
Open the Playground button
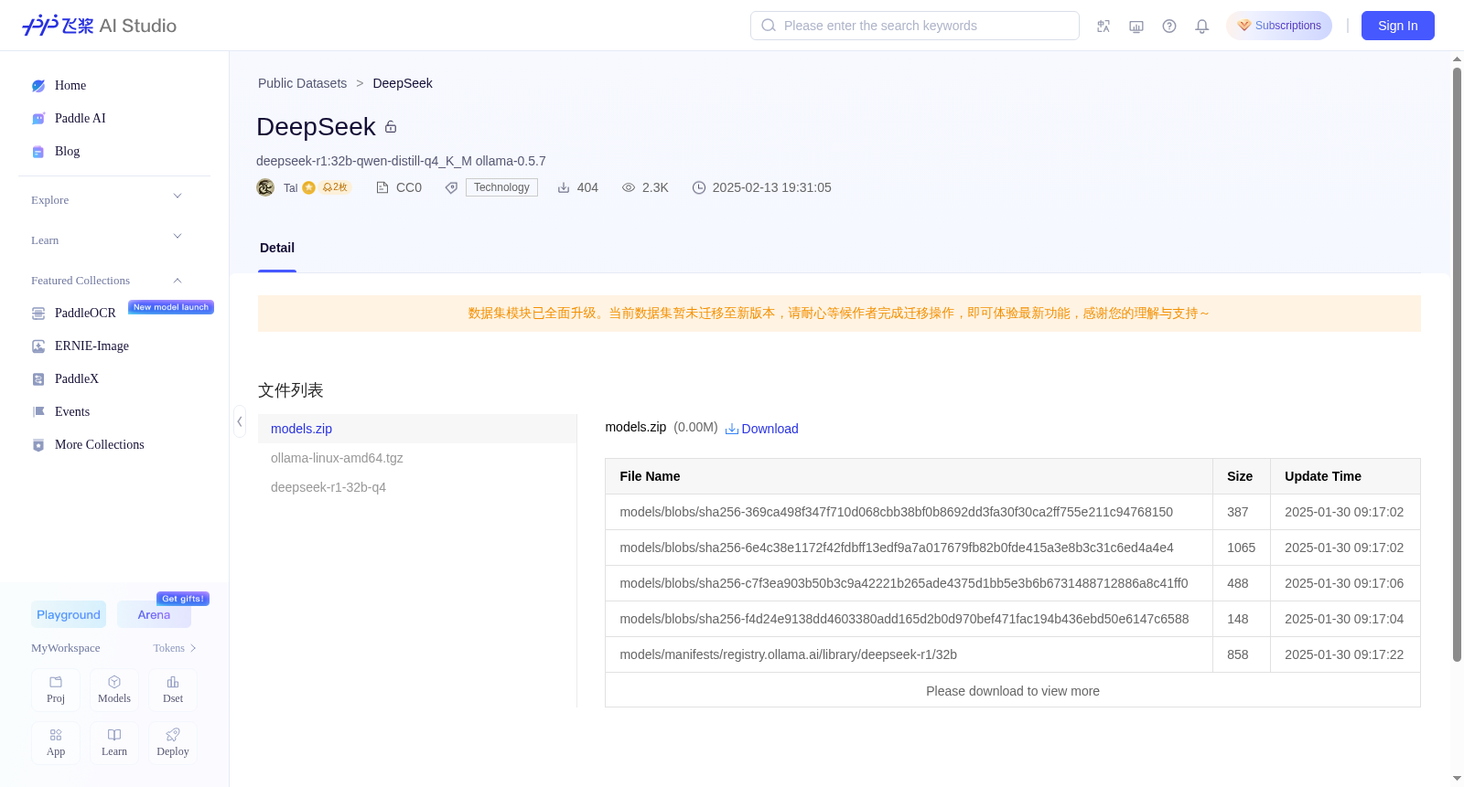tap(69, 614)
